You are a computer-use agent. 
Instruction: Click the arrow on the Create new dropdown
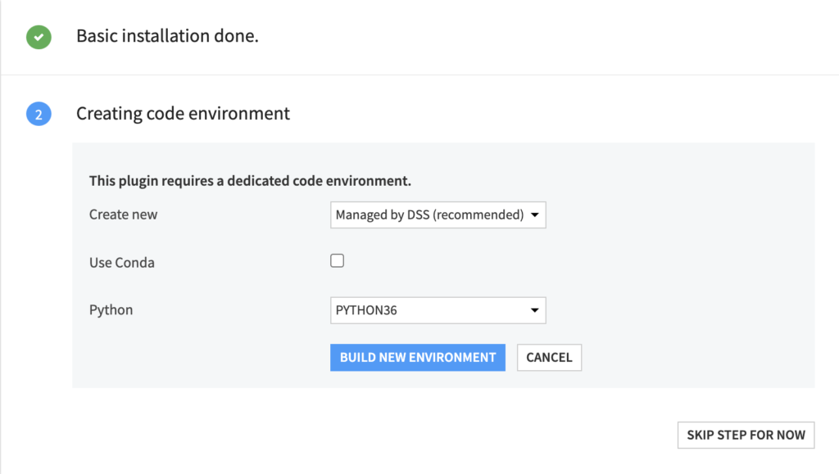534,214
